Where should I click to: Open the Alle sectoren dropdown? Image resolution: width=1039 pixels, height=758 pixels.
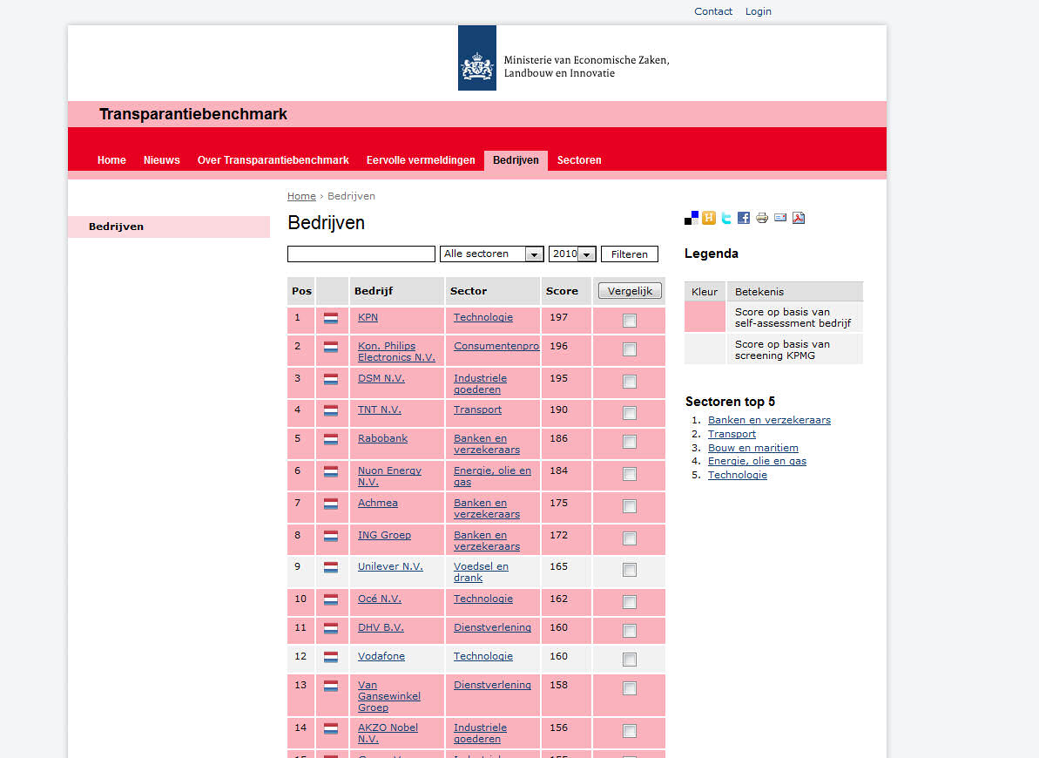coord(492,254)
